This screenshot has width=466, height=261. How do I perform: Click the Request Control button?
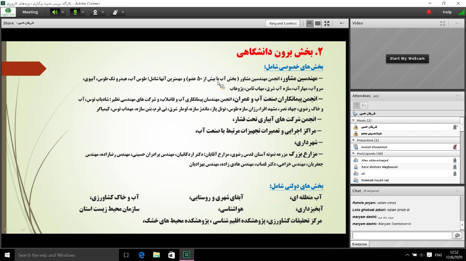(283, 23)
